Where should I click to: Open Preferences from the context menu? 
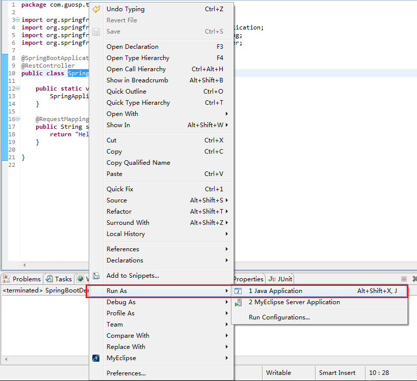126,373
